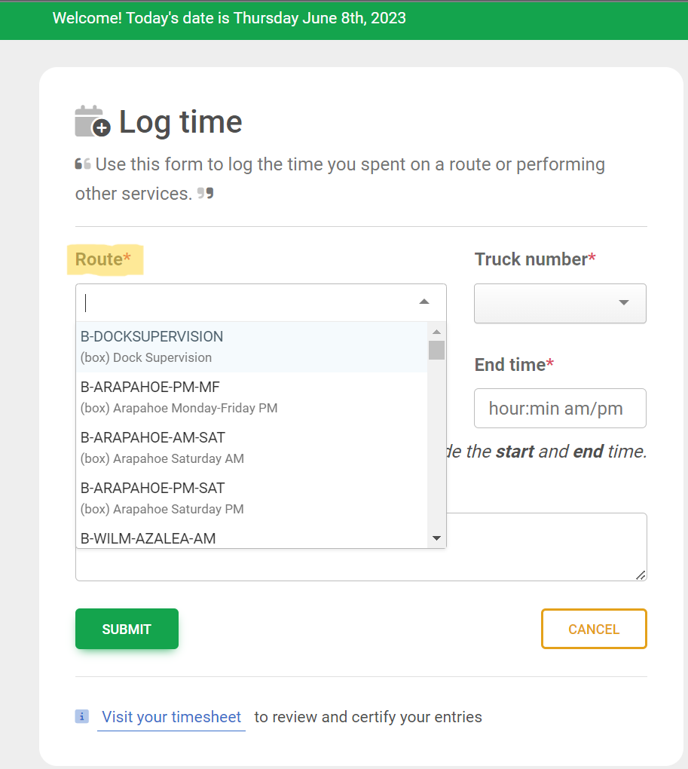Image resolution: width=688 pixels, height=769 pixels.
Task: Click the route list scroll down arrow
Action: tap(436, 538)
